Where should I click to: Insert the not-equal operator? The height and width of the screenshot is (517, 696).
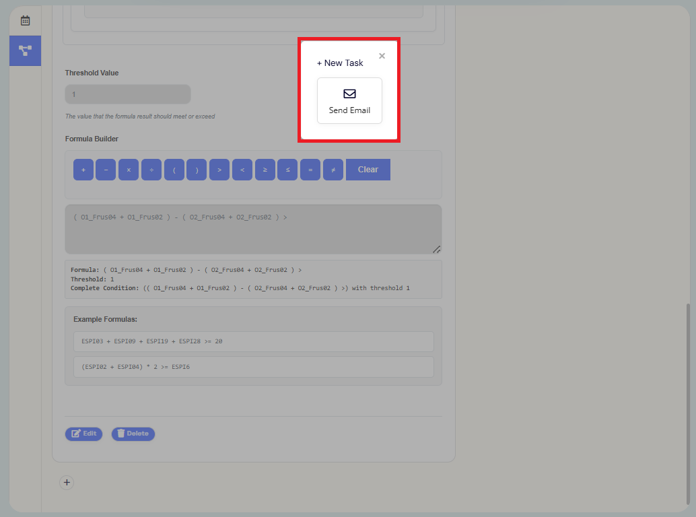click(x=333, y=169)
